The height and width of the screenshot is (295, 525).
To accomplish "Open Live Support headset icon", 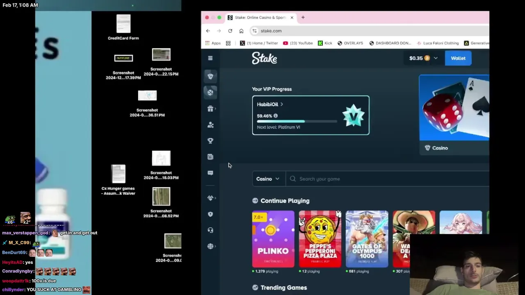I will [210, 230].
